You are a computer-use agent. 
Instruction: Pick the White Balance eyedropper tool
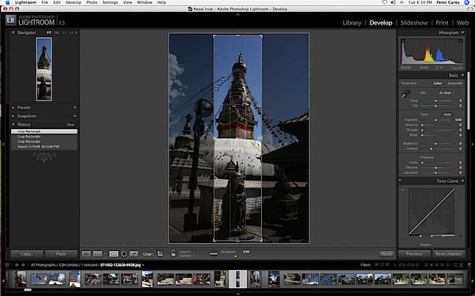click(405, 94)
